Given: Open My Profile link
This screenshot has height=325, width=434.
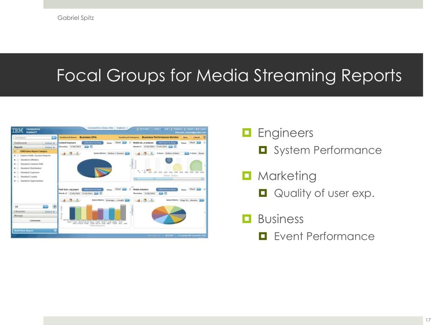Looking at the screenshot, I should tap(143, 129).
